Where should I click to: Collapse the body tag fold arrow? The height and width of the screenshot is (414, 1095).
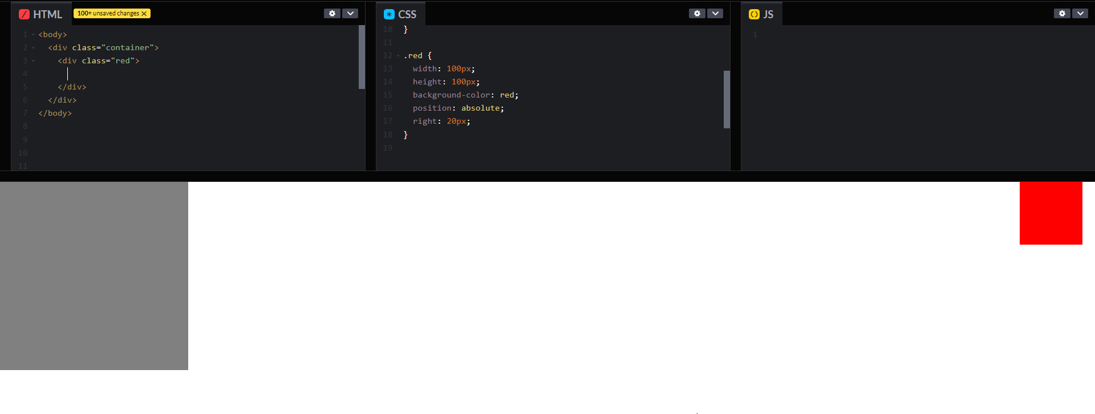coord(33,35)
